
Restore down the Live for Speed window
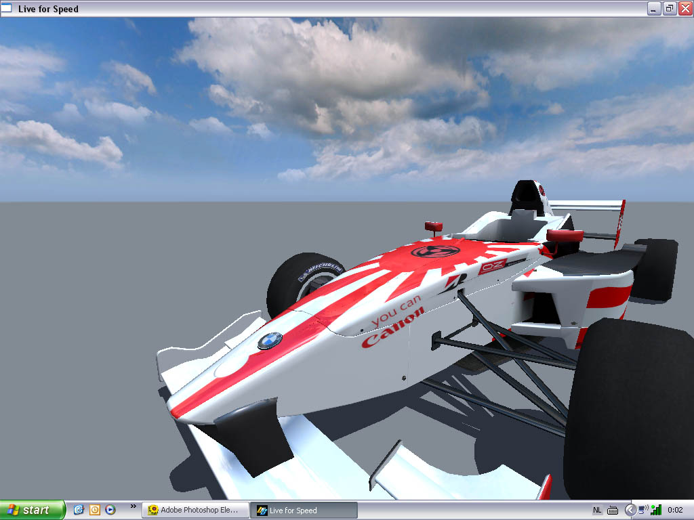point(669,8)
